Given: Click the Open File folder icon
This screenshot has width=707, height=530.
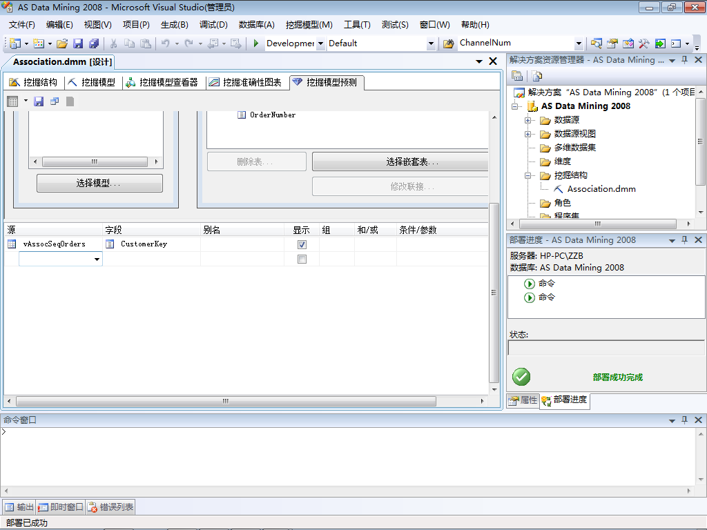Looking at the screenshot, I should (x=62, y=43).
